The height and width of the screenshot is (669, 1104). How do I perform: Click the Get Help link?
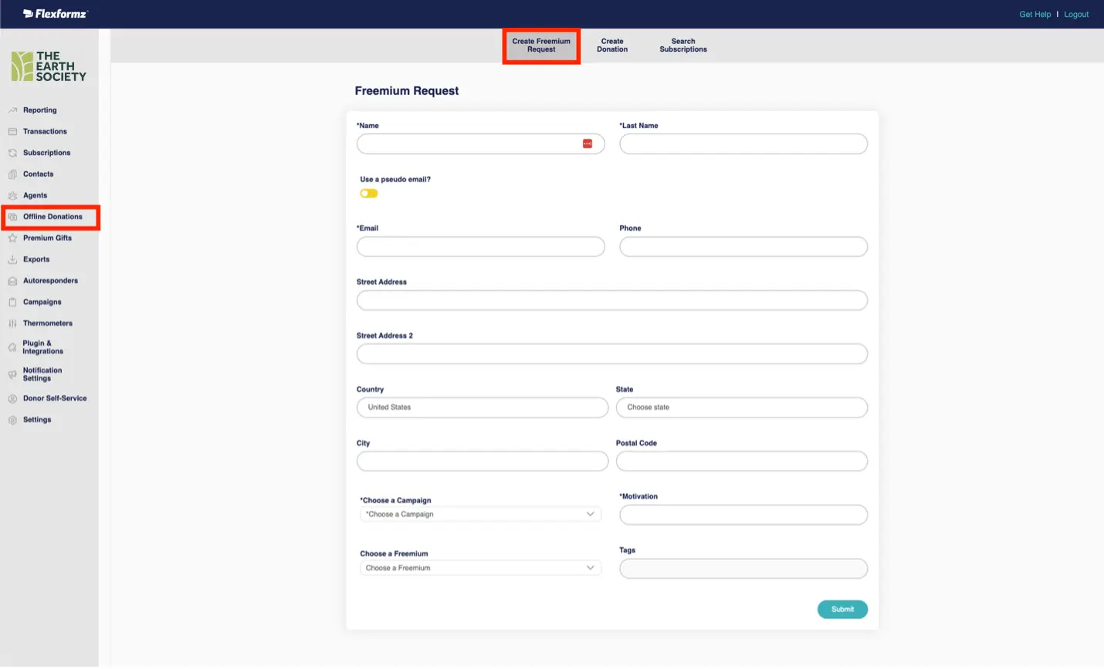1035,15
